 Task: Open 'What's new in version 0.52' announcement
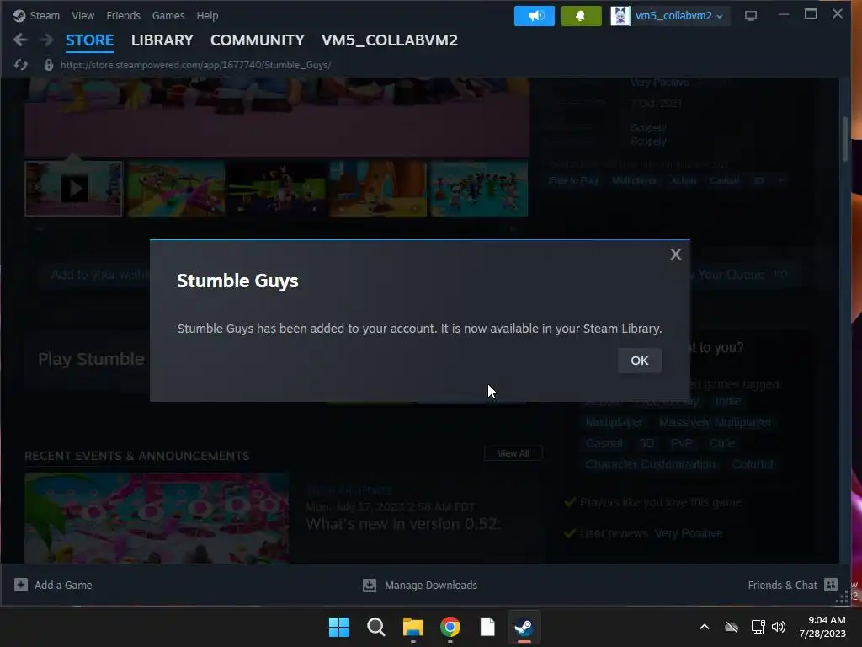(x=403, y=524)
